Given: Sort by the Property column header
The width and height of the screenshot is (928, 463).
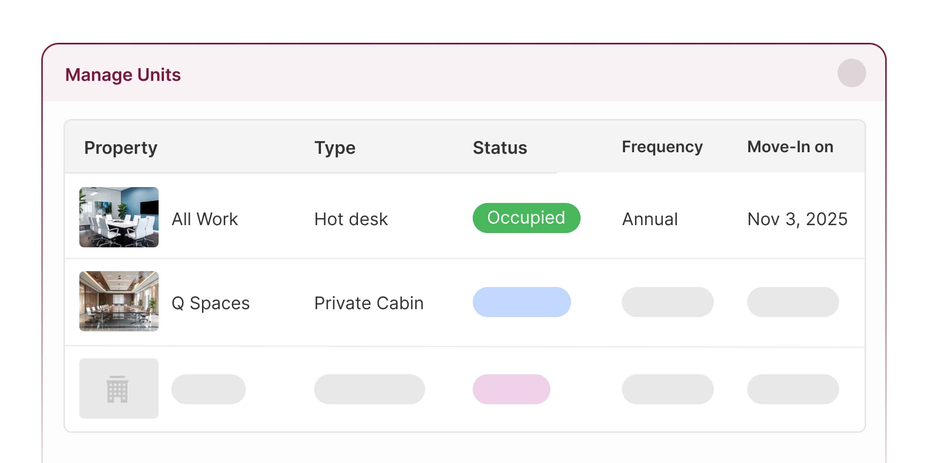Looking at the screenshot, I should [120, 147].
